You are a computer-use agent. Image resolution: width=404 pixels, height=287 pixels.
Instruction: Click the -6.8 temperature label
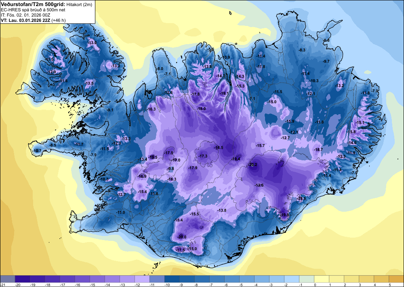tap(326, 40)
